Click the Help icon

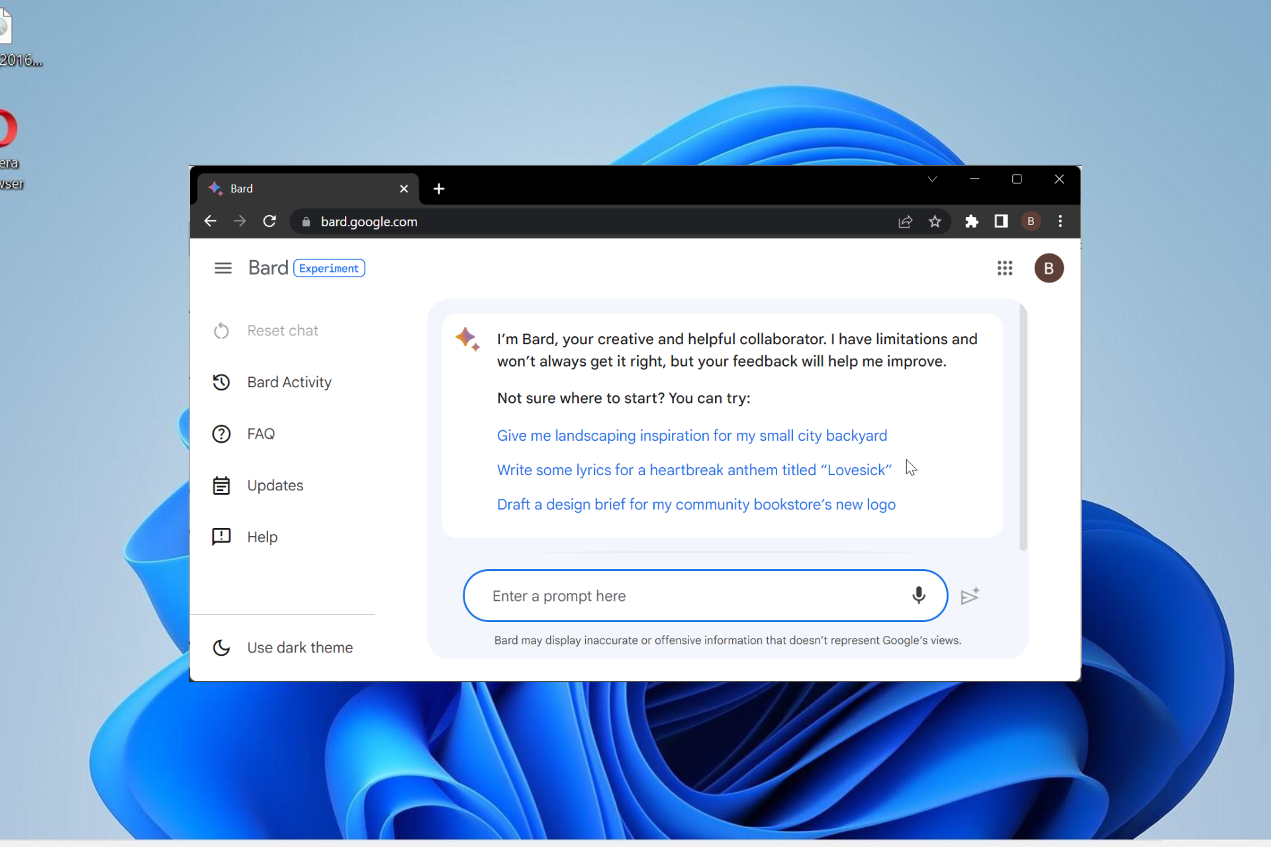pos(220,537)
